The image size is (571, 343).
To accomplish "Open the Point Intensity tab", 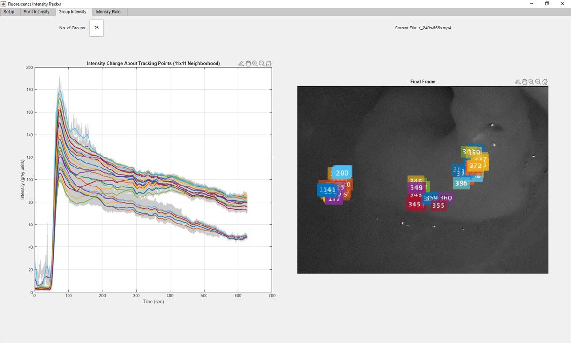I will pos(38,12).
